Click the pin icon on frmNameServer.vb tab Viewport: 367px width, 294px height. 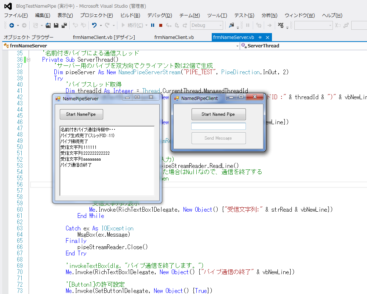(260, 37)
